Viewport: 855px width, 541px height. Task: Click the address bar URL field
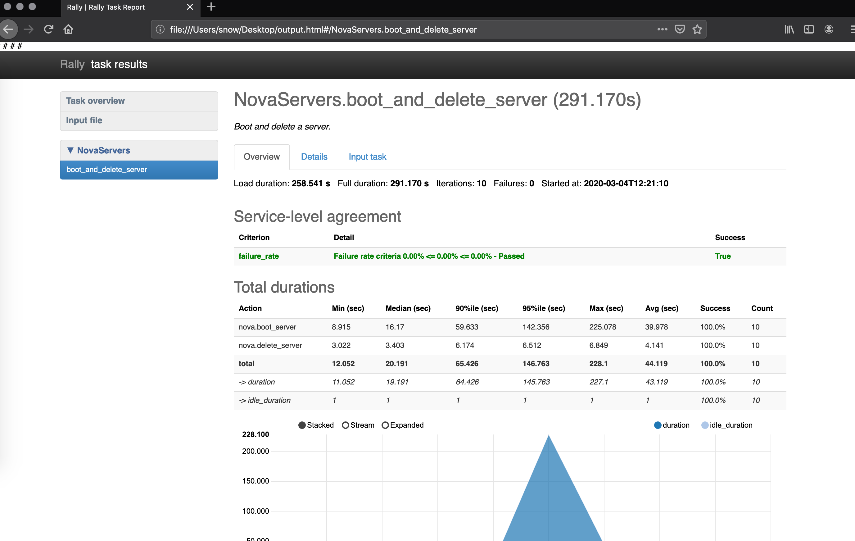[x=391, y=29]
